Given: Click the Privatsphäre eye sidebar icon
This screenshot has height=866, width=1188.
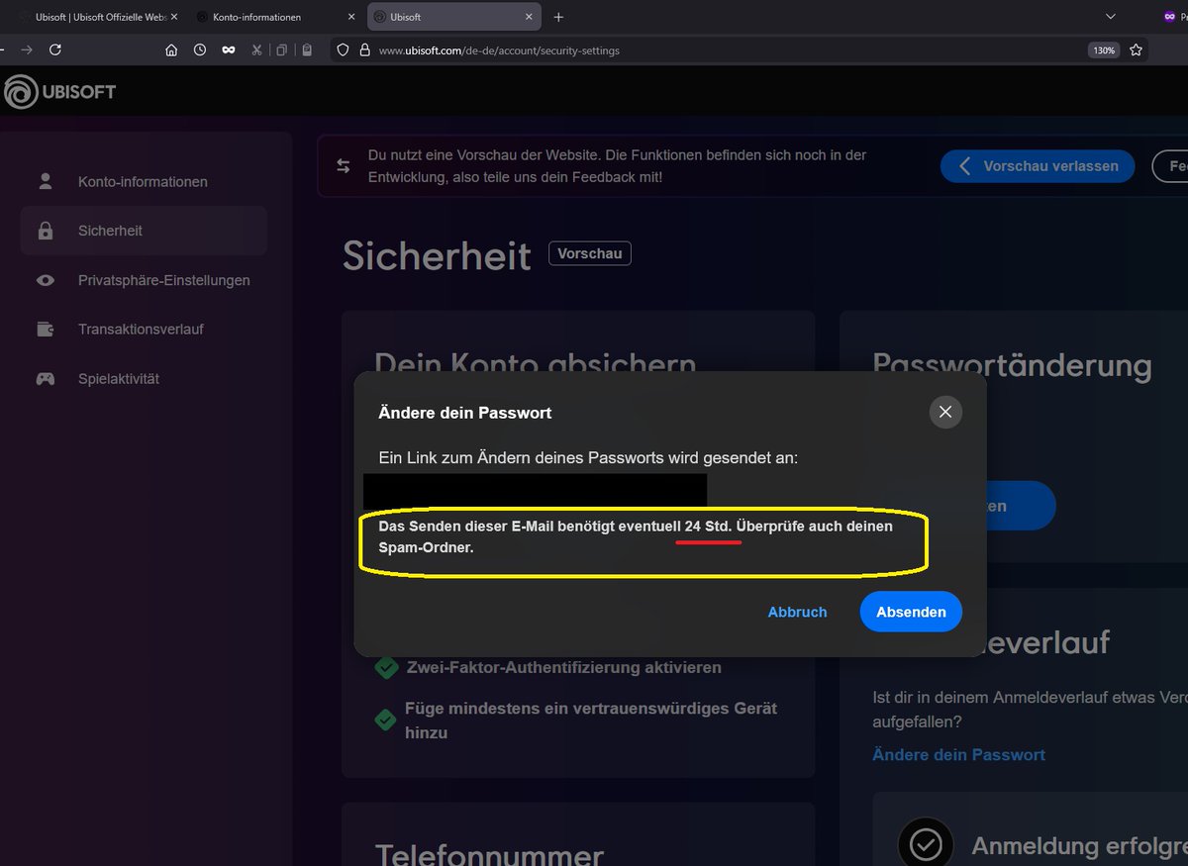Looking at the screenshot, I should [x=46, y=280].
